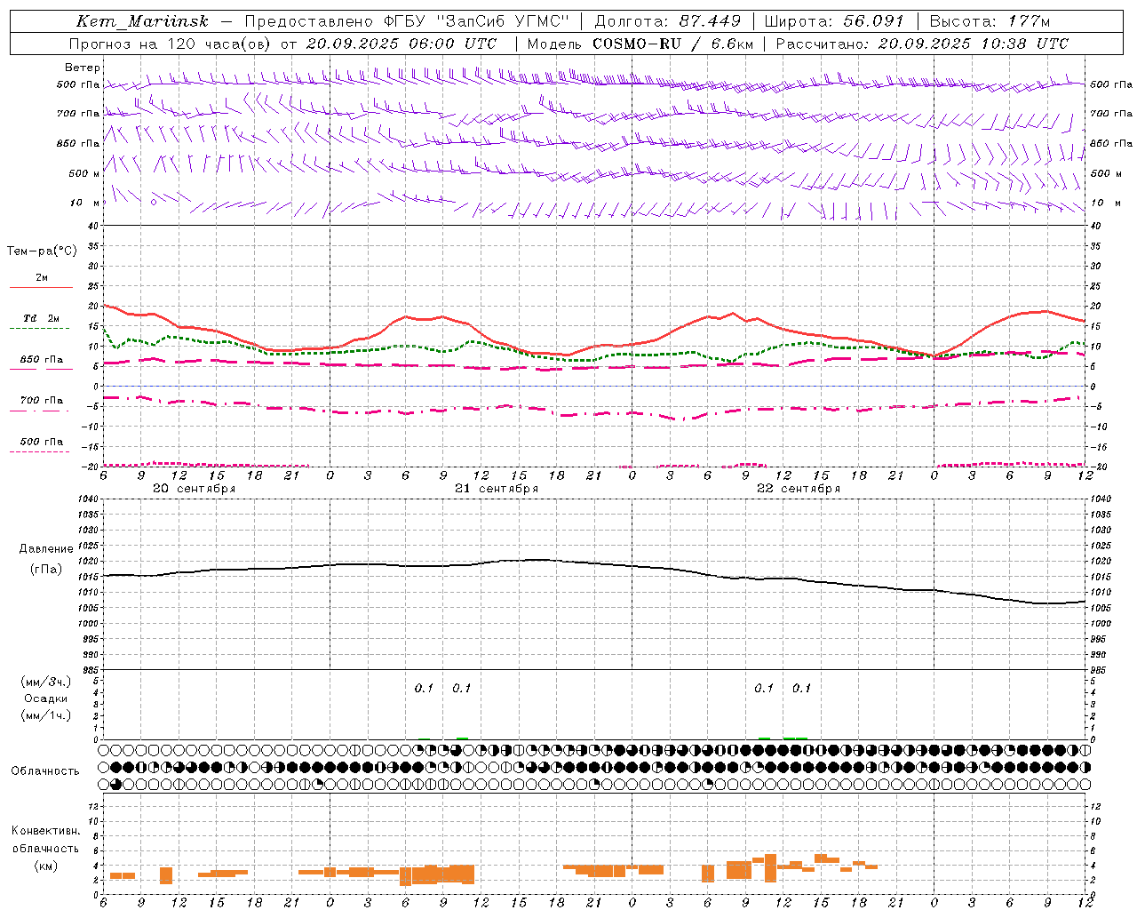1137x910 pixels.
Task: Click the Облачность row label
Action: click(45, 771)
